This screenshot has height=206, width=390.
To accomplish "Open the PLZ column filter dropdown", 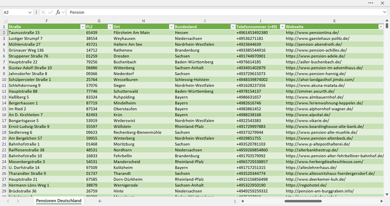I will [x=110, y=27].
